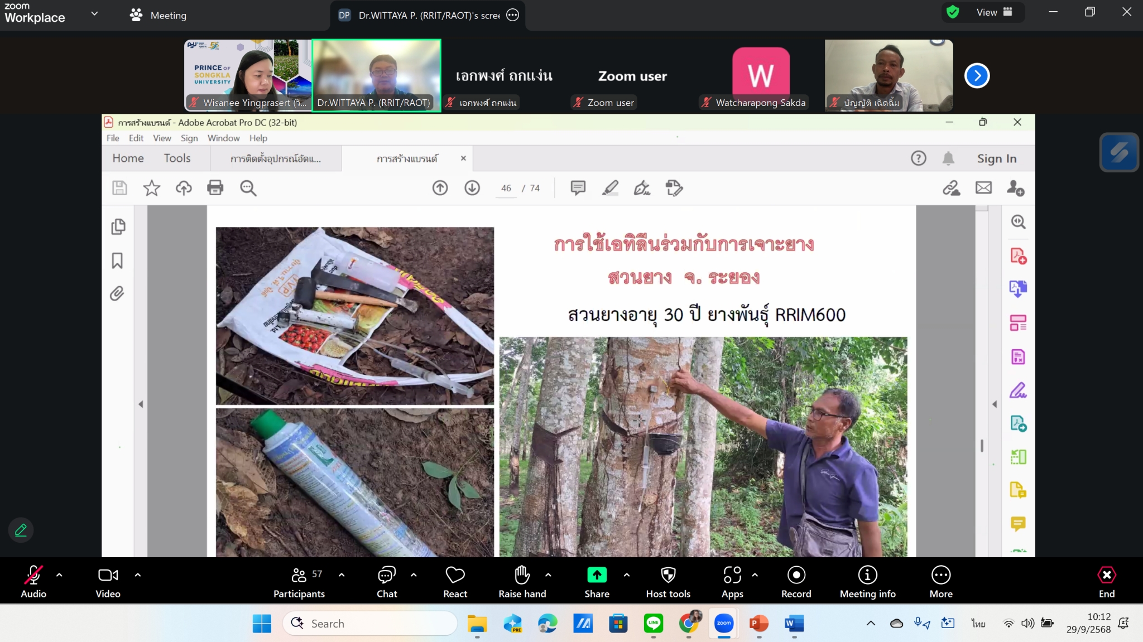Unmute the Audio microphone
The image size is (1143, 642).
33,575
